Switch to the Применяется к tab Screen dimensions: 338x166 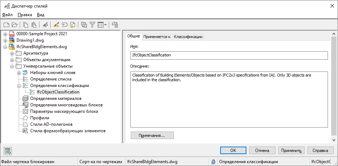(157, 37)
